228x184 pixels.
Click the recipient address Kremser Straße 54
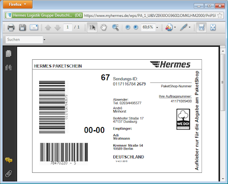coord(128,145)
